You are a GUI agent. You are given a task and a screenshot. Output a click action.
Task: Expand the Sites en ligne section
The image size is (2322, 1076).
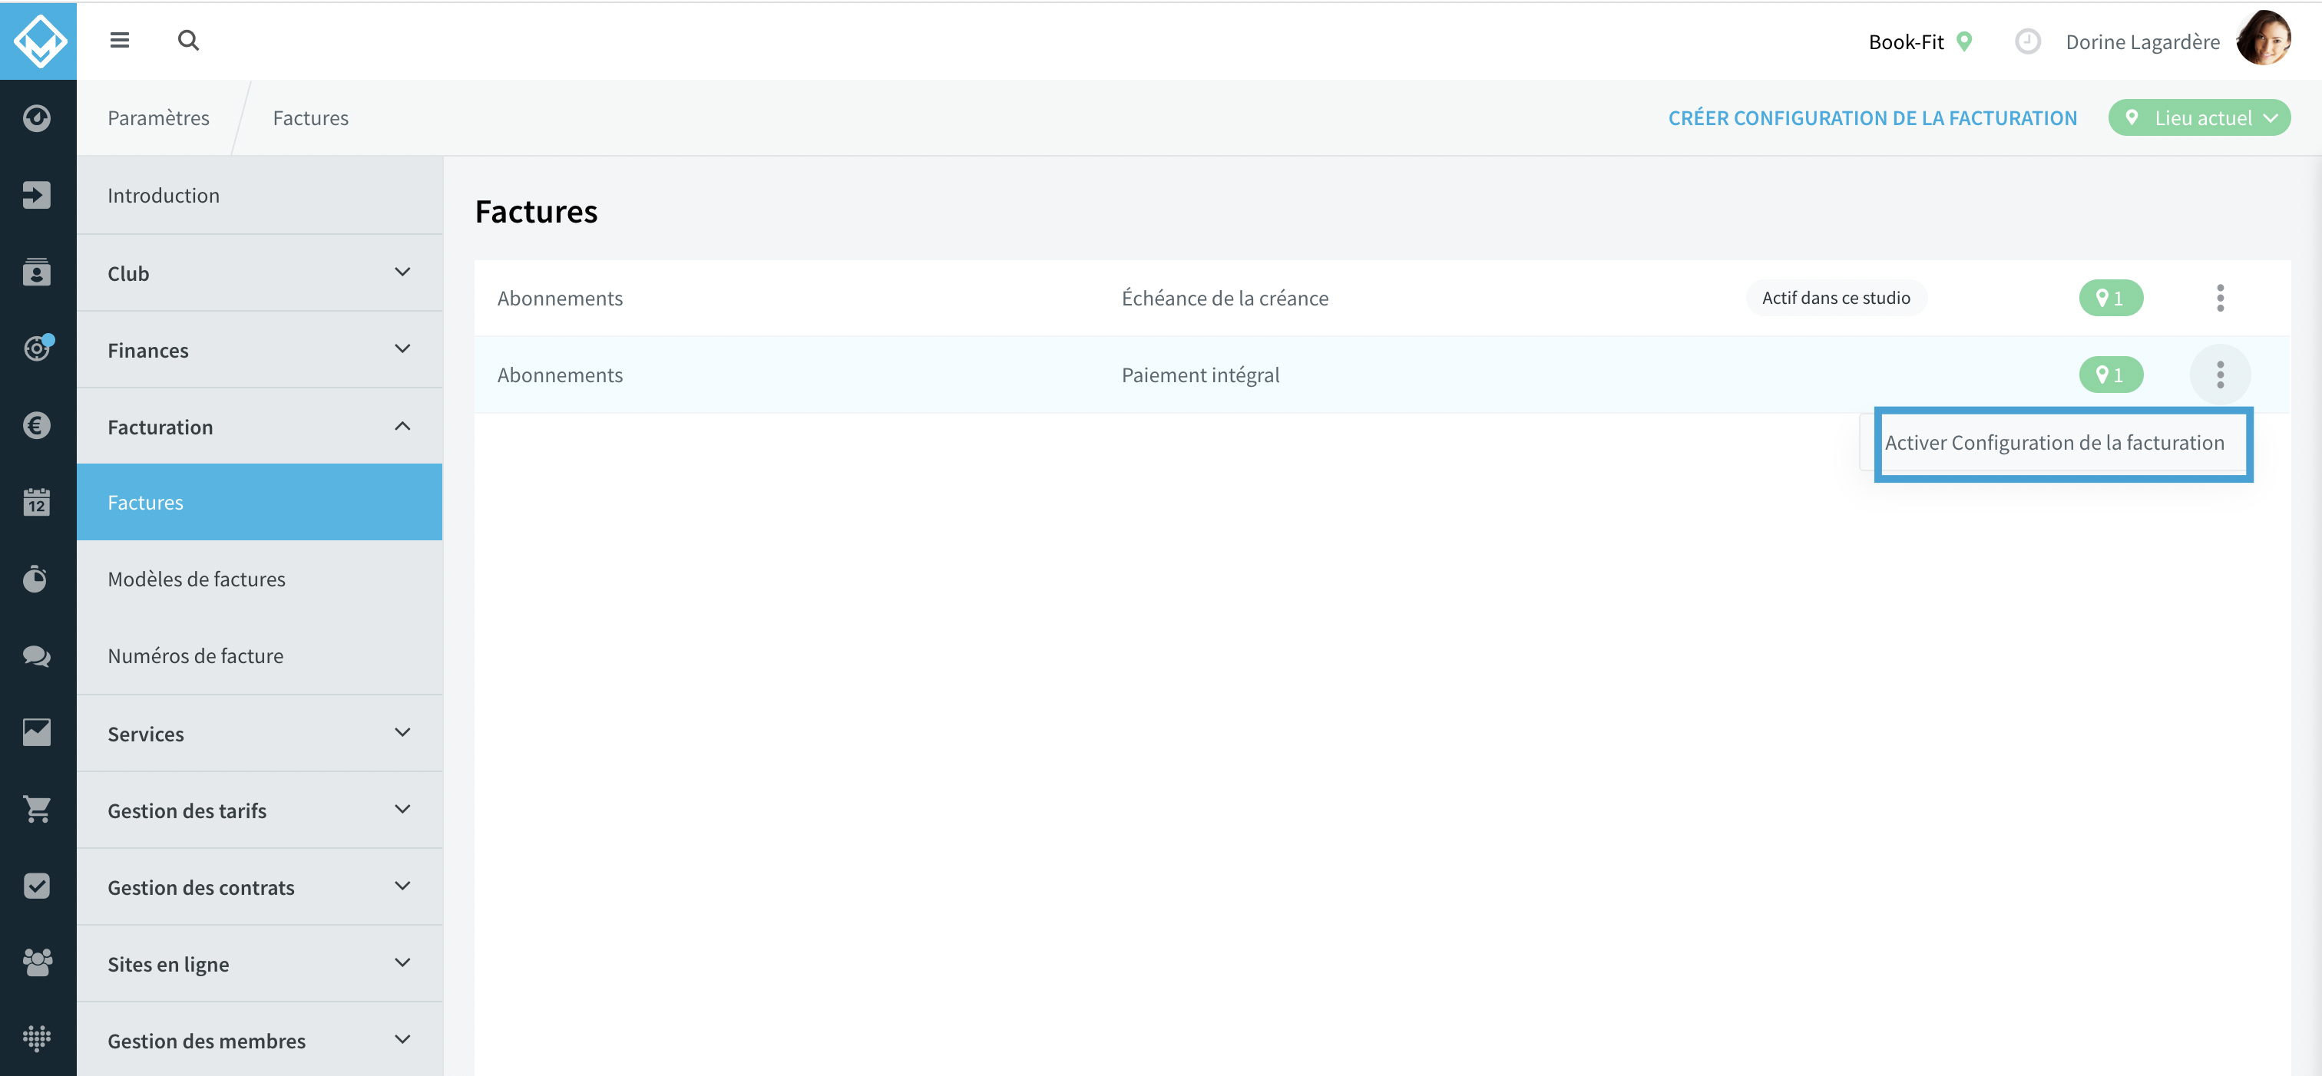point(260,963)
